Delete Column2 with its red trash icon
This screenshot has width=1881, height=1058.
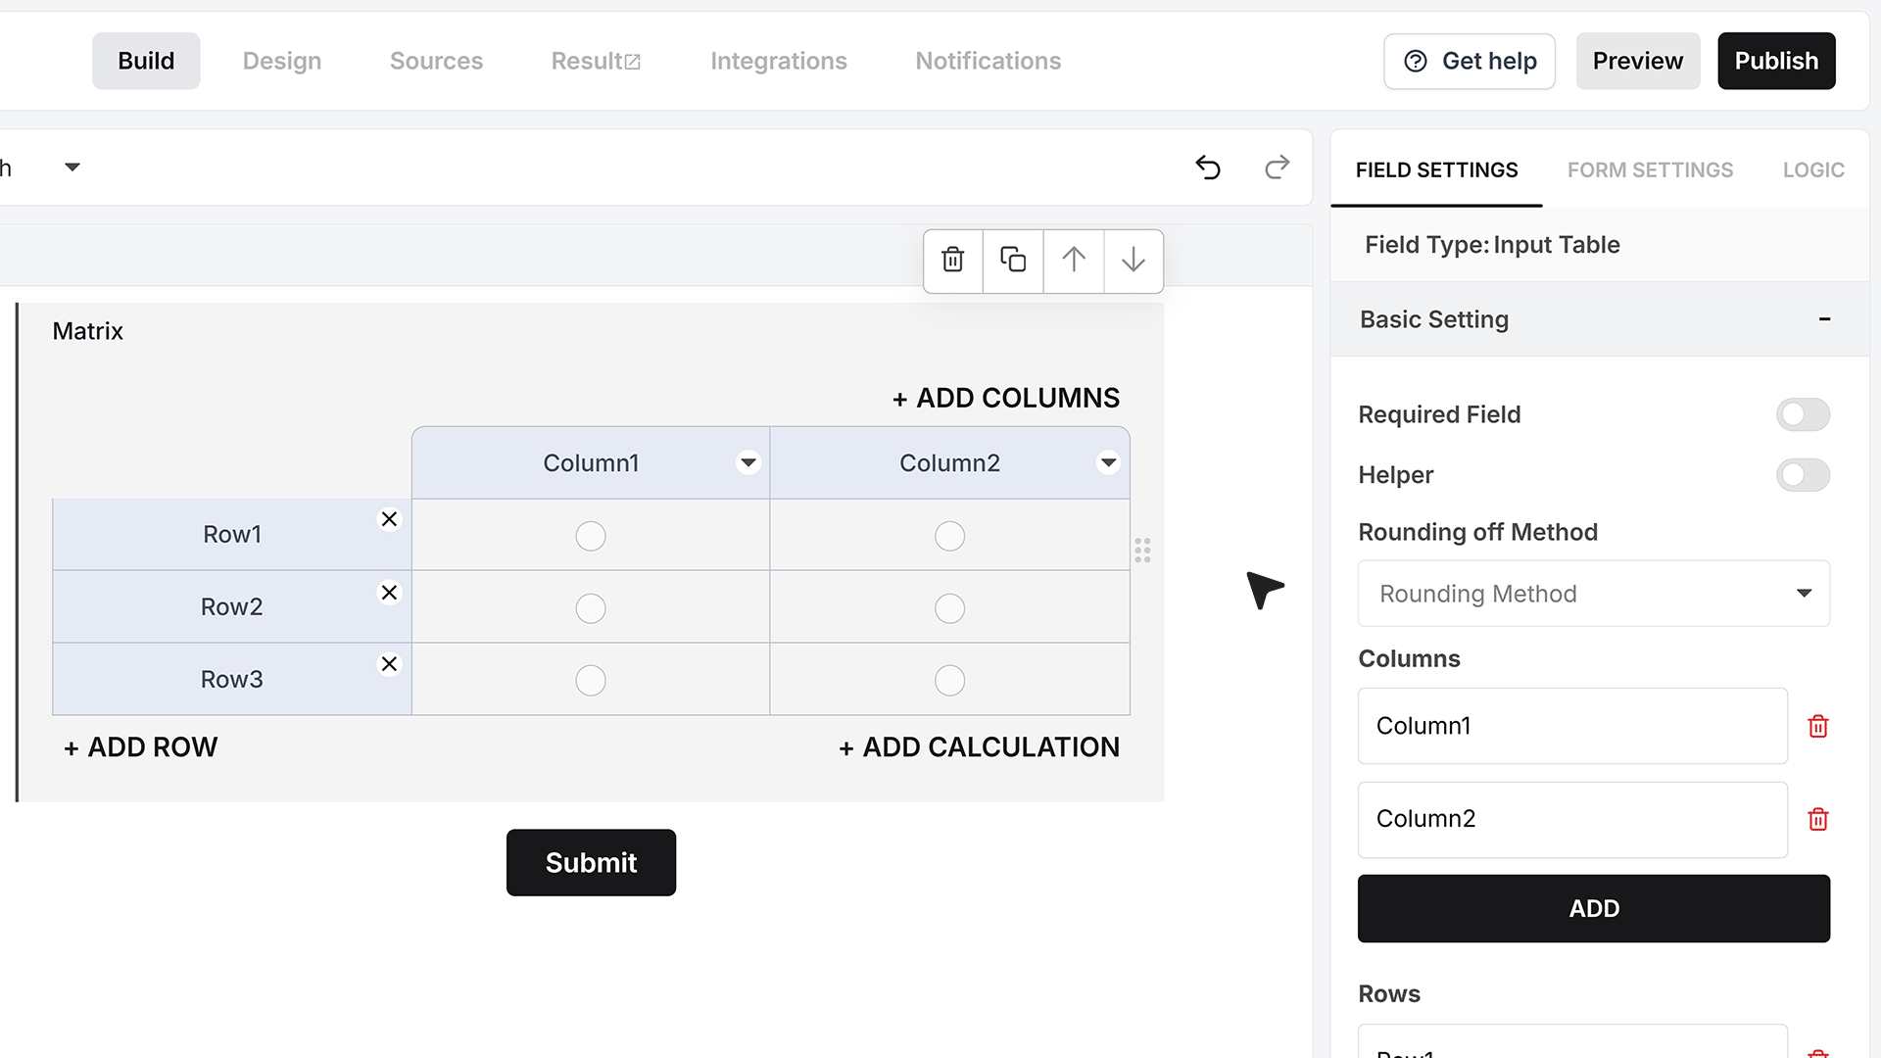click(1818, 819)
